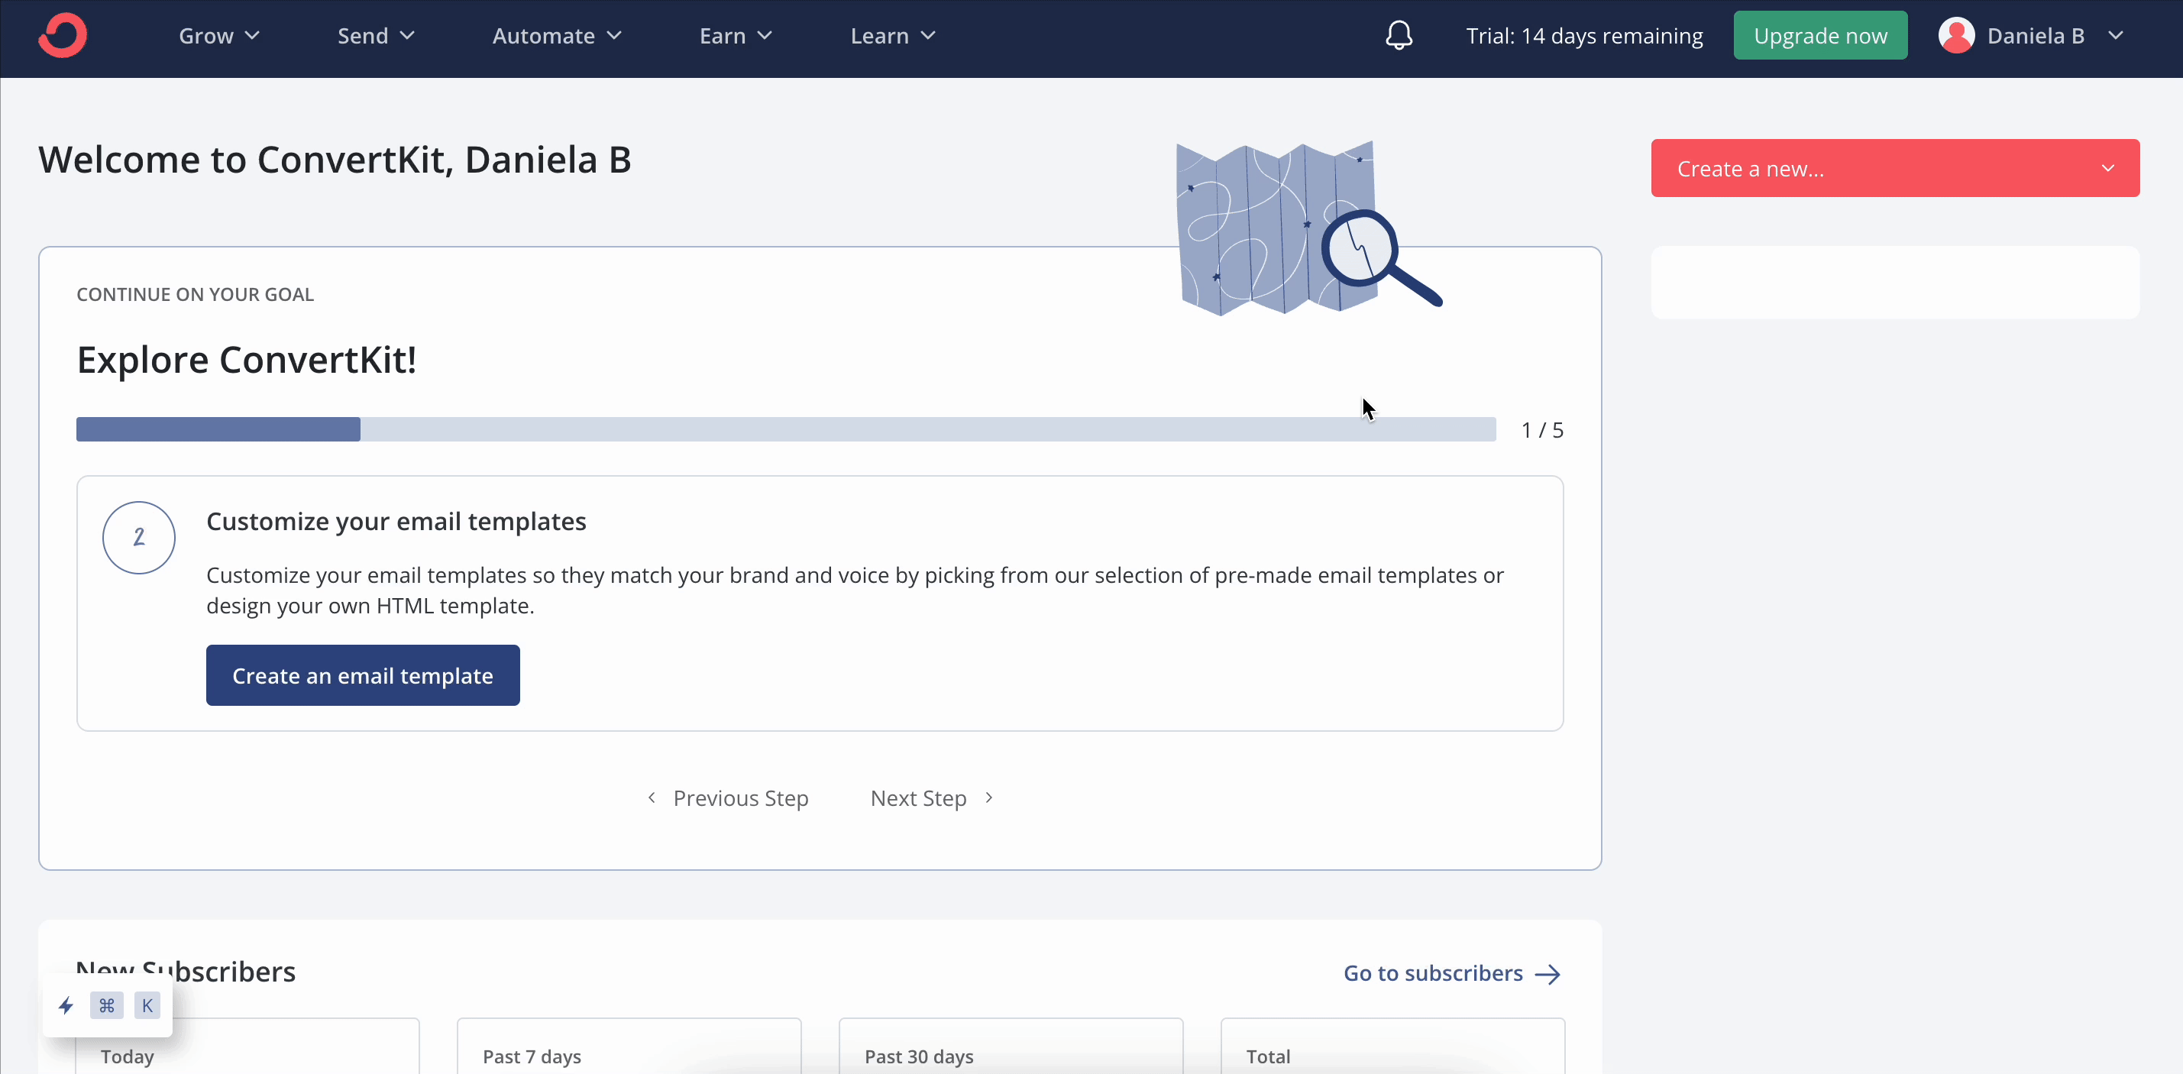Click the empty white panel below Create a new
2183x1074 pixels.
pyautogui.click(x=1895, y=283)
